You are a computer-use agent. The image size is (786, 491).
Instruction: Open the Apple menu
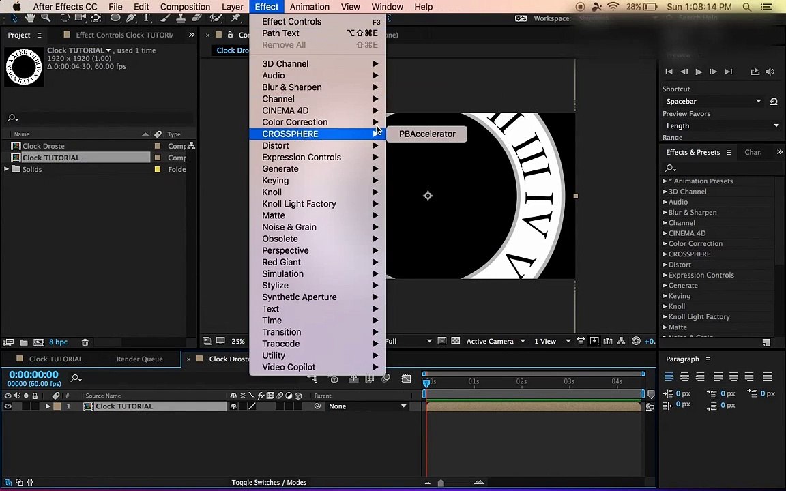[16, 7]
